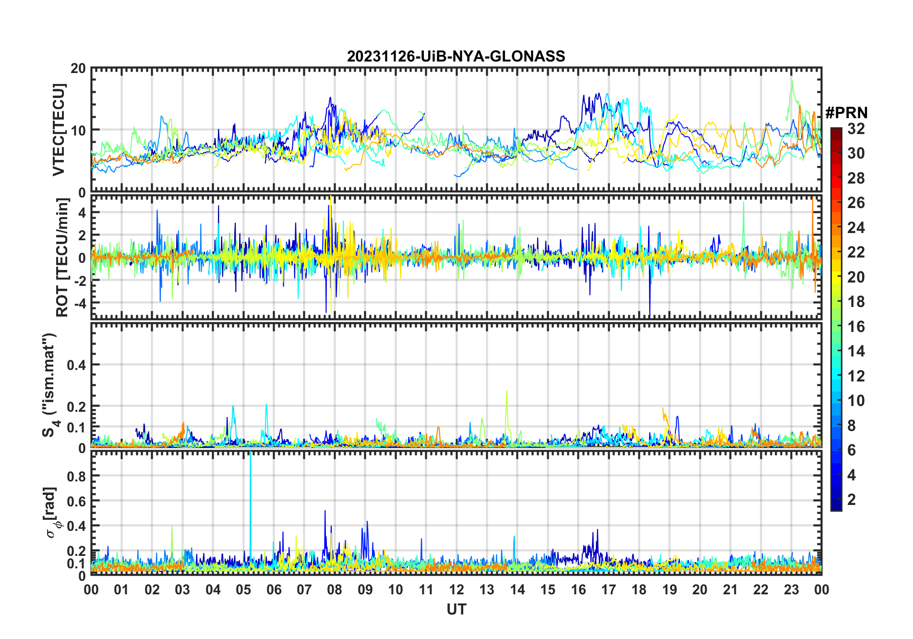913x639 pixels.
Task: Pick x-axis hour tick label 21
Action: (731, 590)
